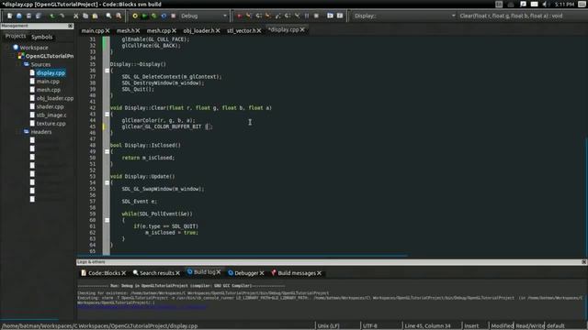Switch to the mesh.cpp editor tab
Viewport: 588px width, 330px height.
pyautogui.click(x=158, y=30)
